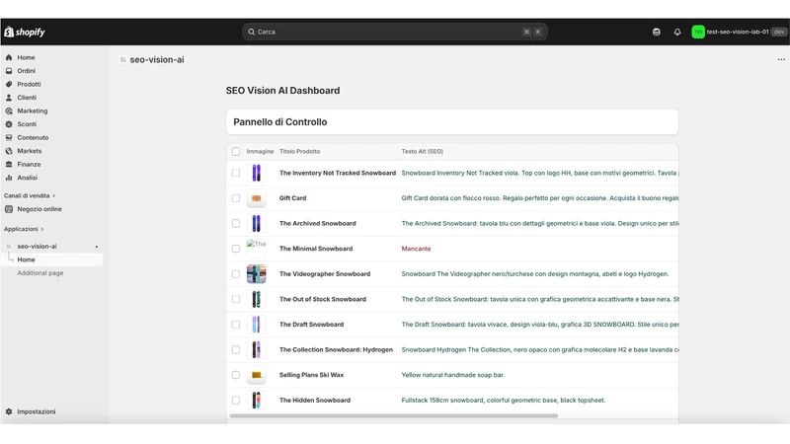The image size is (790, 444).
Task: Click the dev badge near store name
Action: tap(779, 32)
